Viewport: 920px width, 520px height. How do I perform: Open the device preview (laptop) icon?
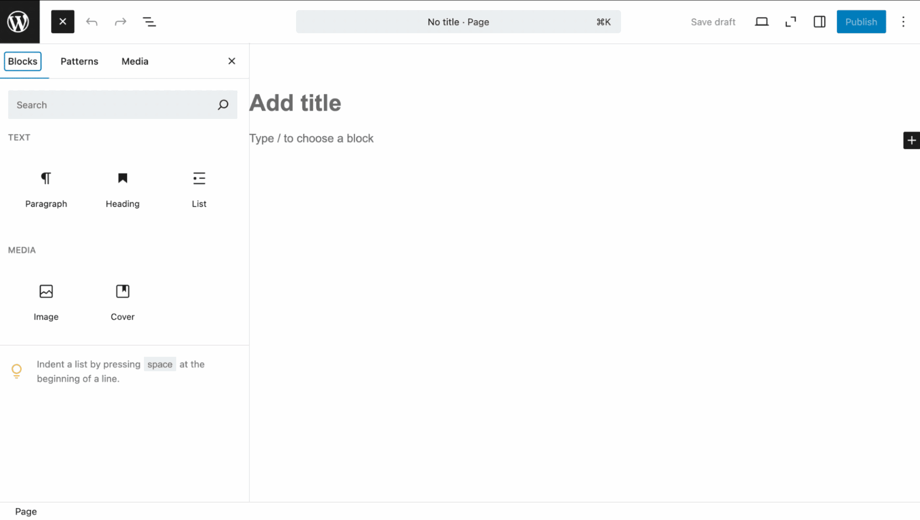click(762, 22)
